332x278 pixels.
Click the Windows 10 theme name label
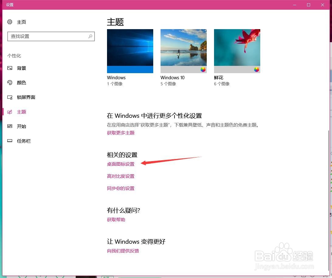pyautogui.click(x=173, y=78)
